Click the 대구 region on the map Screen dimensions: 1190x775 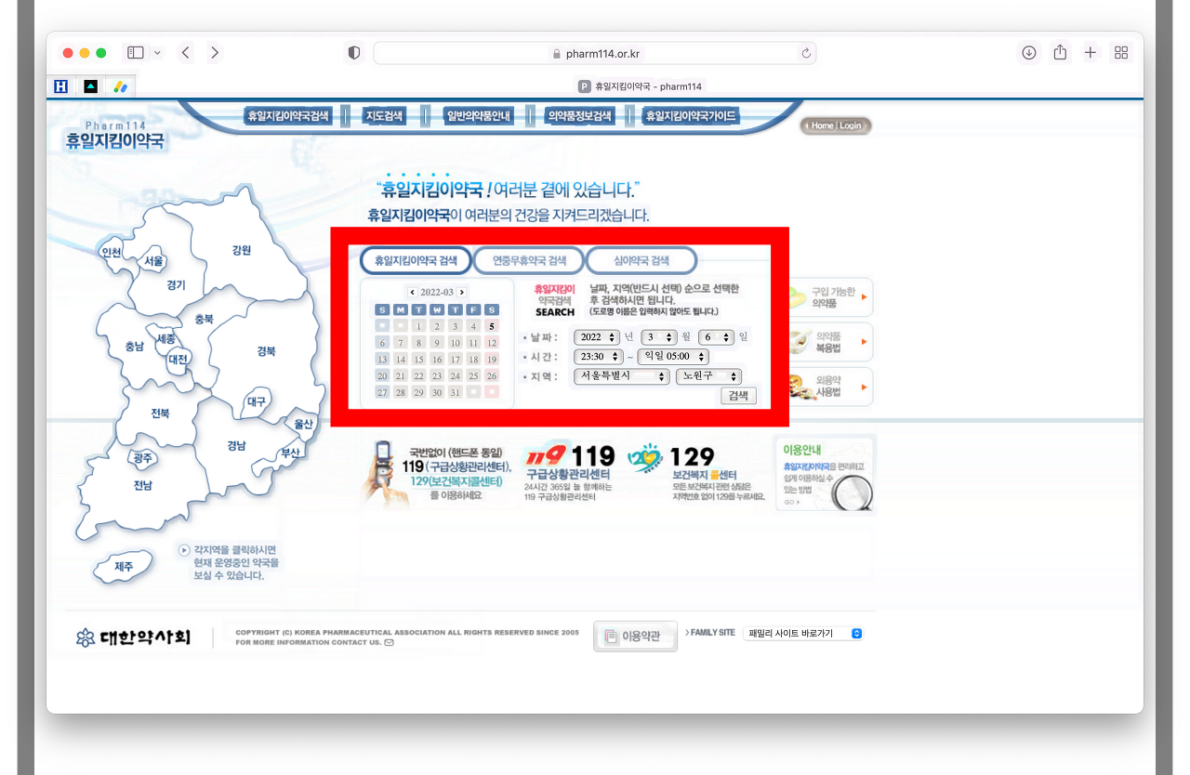tap(257, 401)
